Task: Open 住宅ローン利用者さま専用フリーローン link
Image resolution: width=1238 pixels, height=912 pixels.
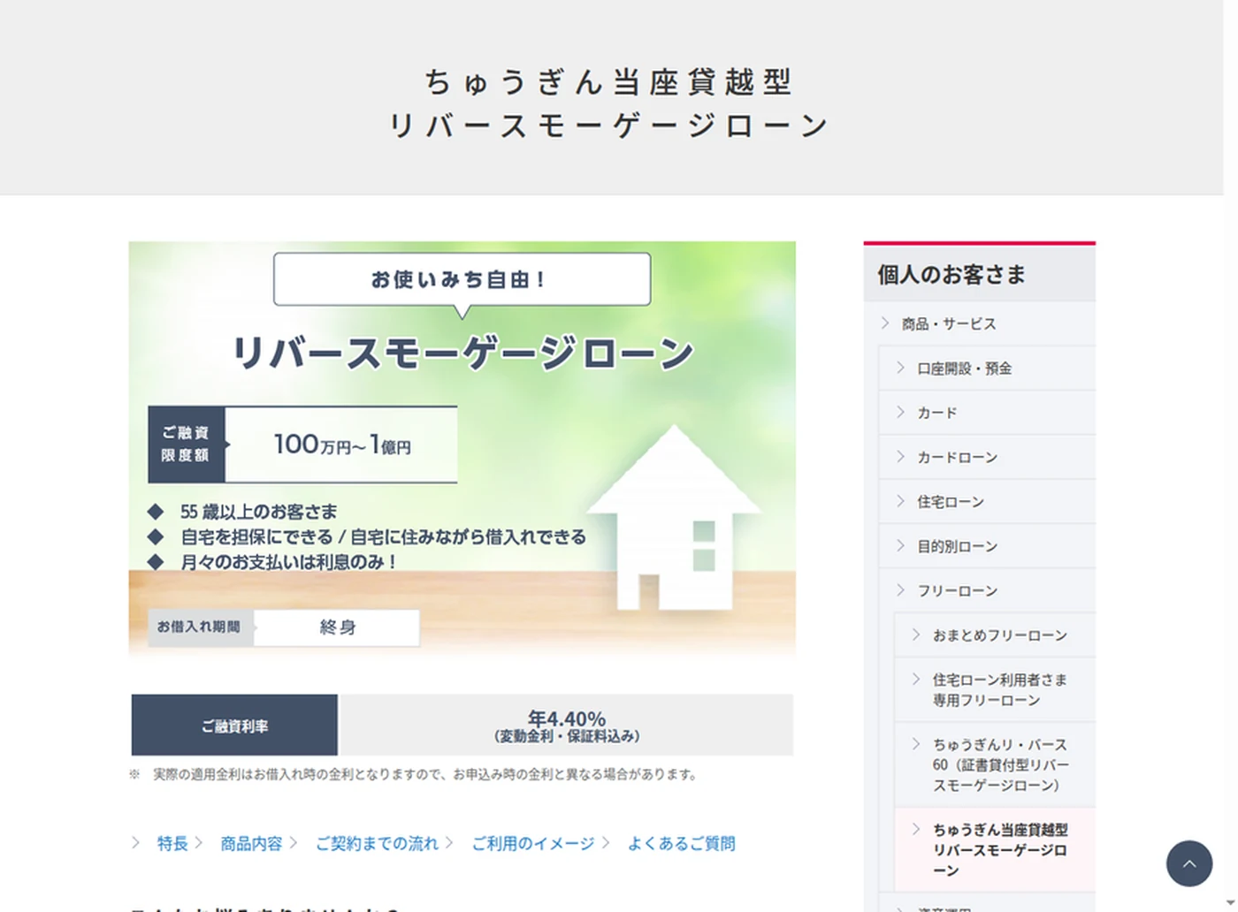Action: coord(995,690)
